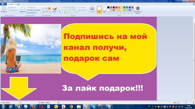Open Internet Explorer from the taskbar
Viewport: 195px width, 109px height.
(11, 107)
